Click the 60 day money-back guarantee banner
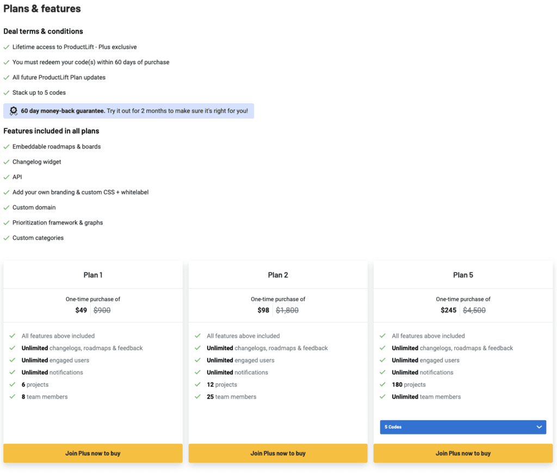 (128, 111)
